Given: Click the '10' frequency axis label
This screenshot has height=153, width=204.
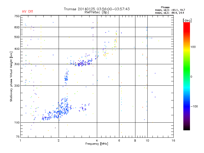Looking at the screenshot, I should [147, 141].
